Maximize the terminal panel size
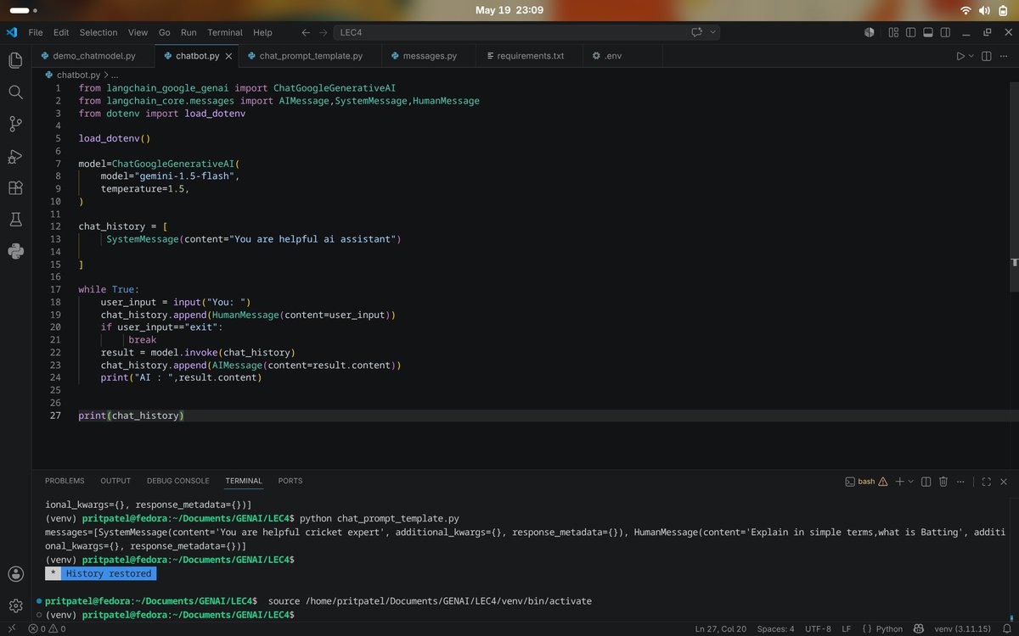 986,481
